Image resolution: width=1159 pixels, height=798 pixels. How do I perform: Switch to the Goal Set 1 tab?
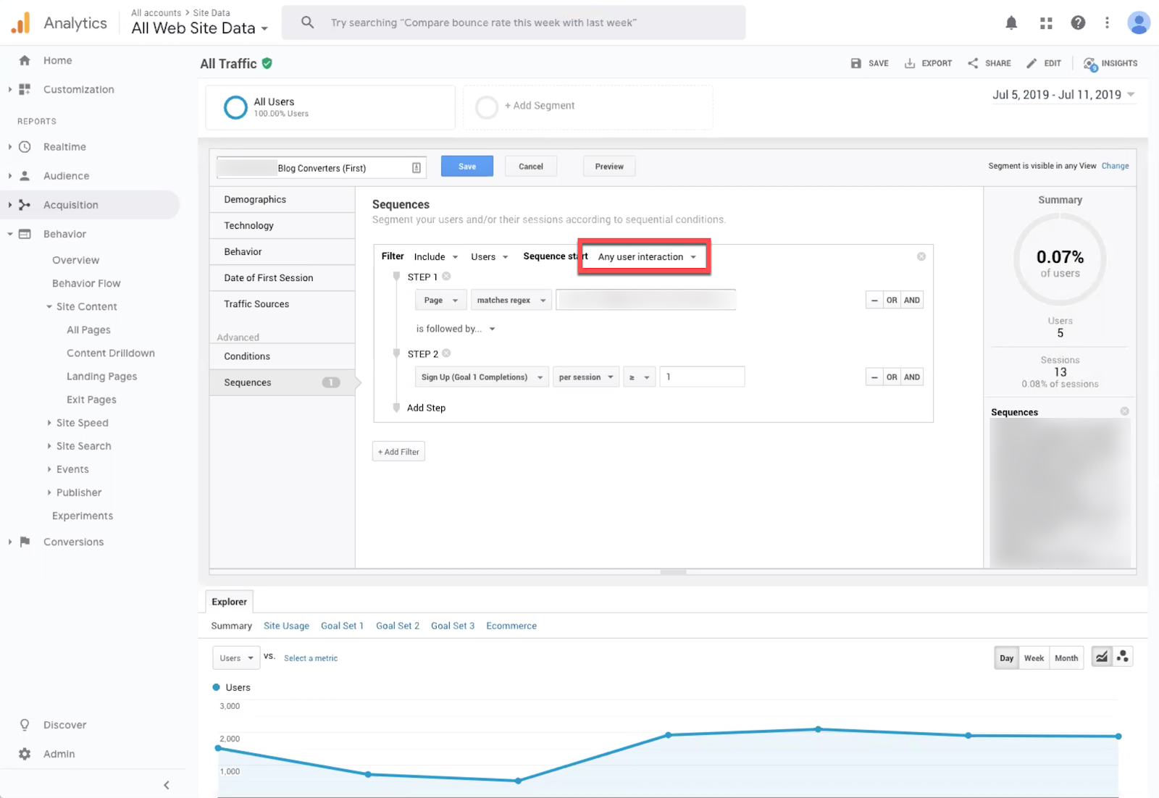coord(342,625)
